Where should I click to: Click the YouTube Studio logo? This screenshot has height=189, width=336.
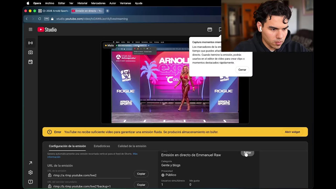click(x=47, y=30)
